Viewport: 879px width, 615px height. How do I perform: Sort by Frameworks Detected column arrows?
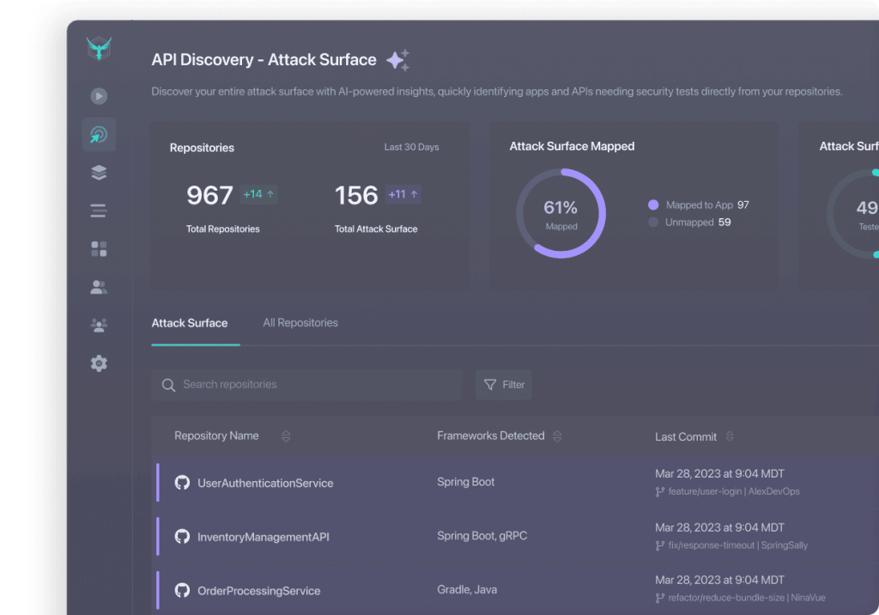[x=557, y=436]
